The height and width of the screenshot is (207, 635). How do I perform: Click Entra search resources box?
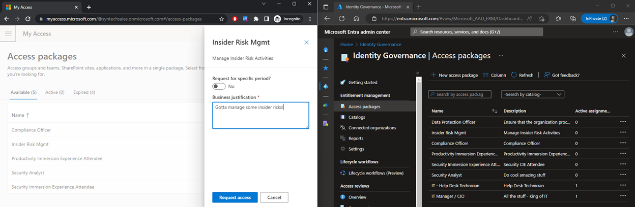[477, 31]
